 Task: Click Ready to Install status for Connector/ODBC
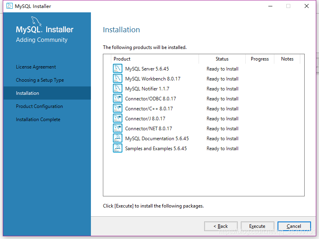click(x=223, y=99)
